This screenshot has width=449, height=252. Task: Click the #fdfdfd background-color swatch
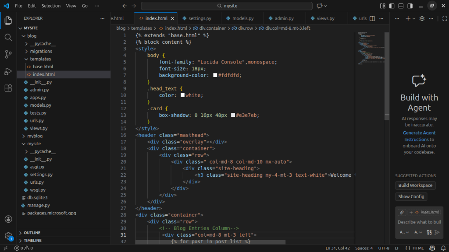[215, 75]
